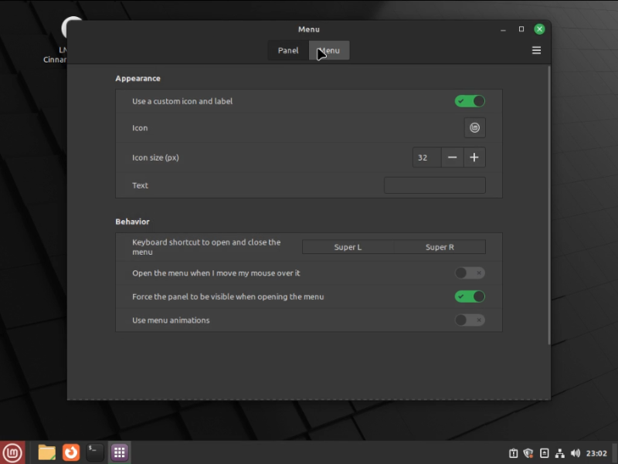Click the menu icon chooser button
The image size is (618, 464).
(474, 128)
